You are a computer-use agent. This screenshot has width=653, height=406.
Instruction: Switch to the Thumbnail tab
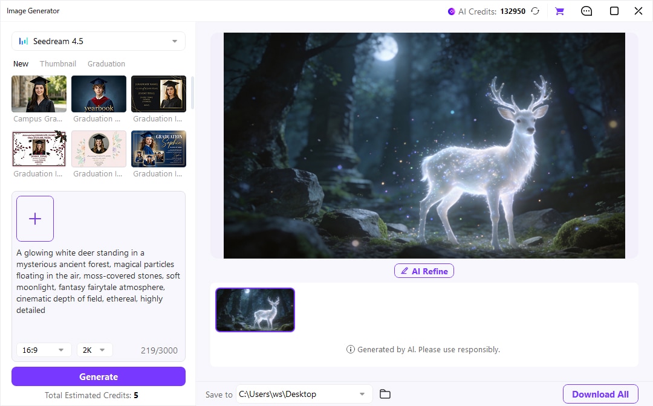[x=58, y=63]
